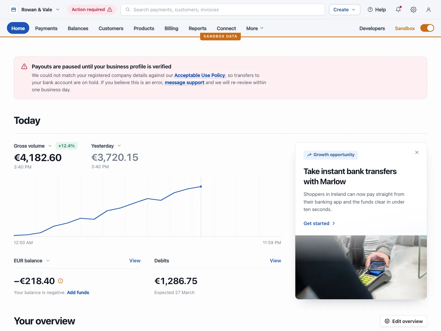Viewport: 441px width, 331px height.
Task: Open the Connect tab
Action: [x=226, y=28]
